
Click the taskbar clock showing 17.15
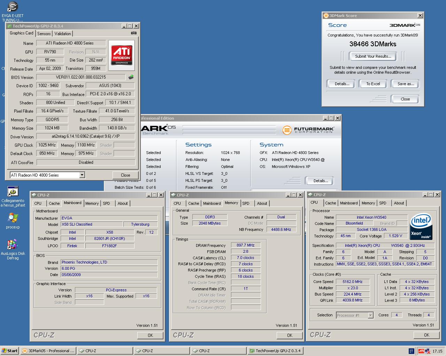437,351
